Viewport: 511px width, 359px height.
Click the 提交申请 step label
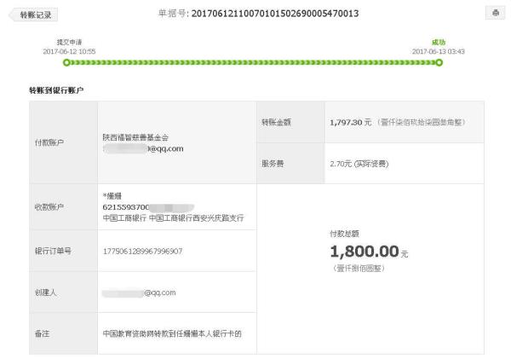tap(69, 42)
